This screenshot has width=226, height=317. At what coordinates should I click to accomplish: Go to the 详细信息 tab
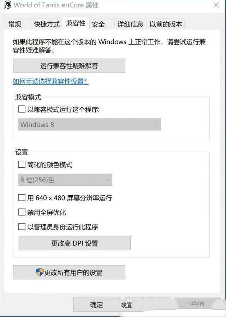coord(130,24)
